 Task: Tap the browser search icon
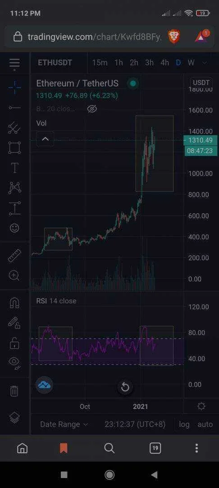[109, 448]
